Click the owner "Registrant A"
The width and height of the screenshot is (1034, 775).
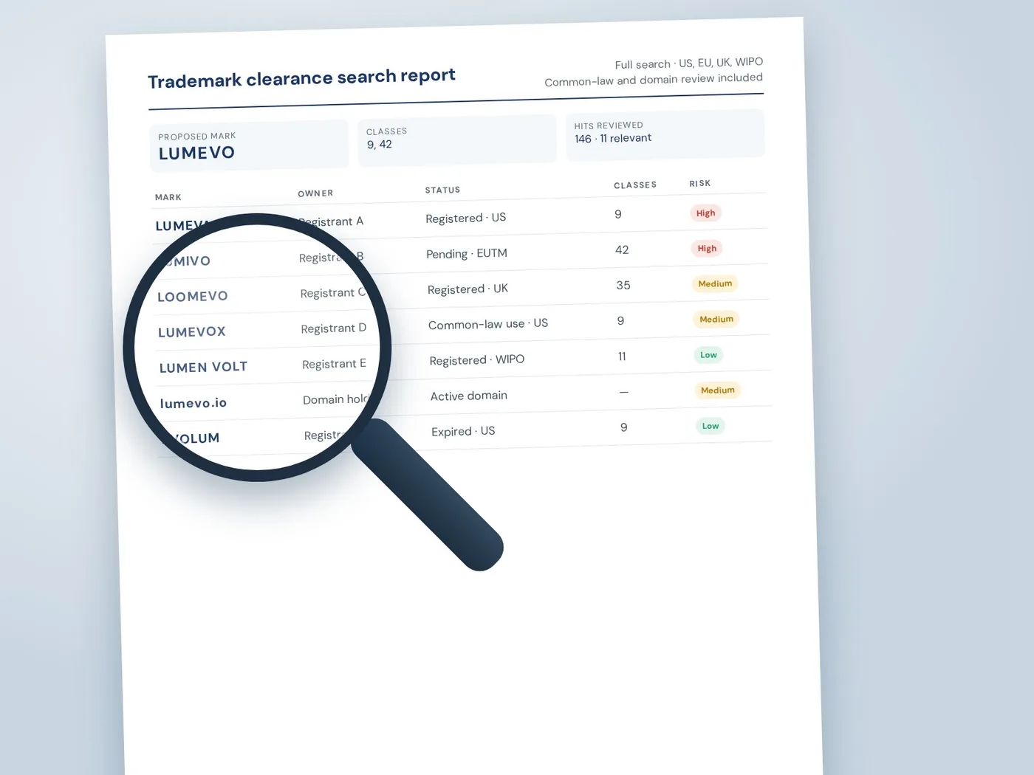click(331, 221)
